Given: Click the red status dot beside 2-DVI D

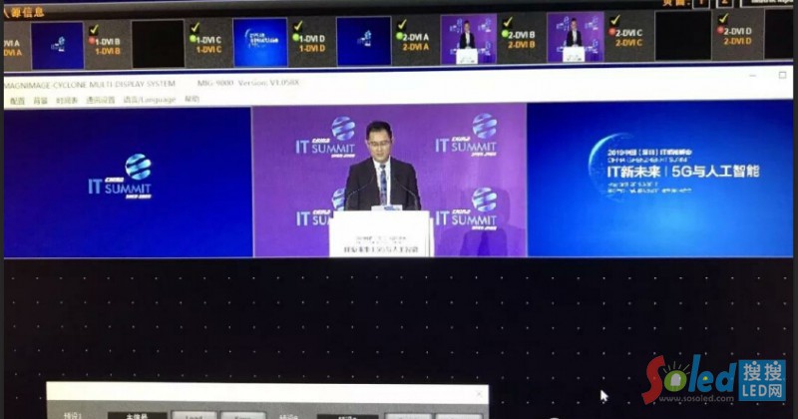Looking at the screenshot, I should click(x=720, y=31).
